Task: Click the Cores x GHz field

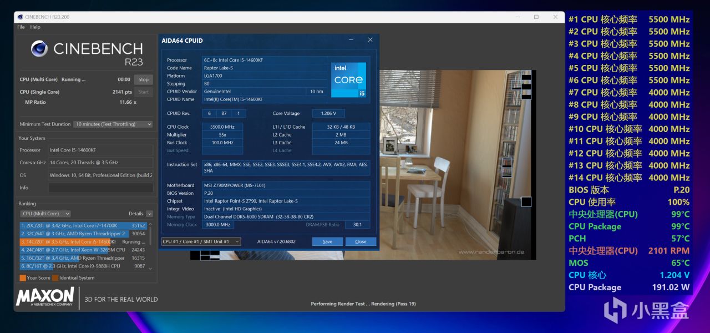Action: click(x=100, y=163)
